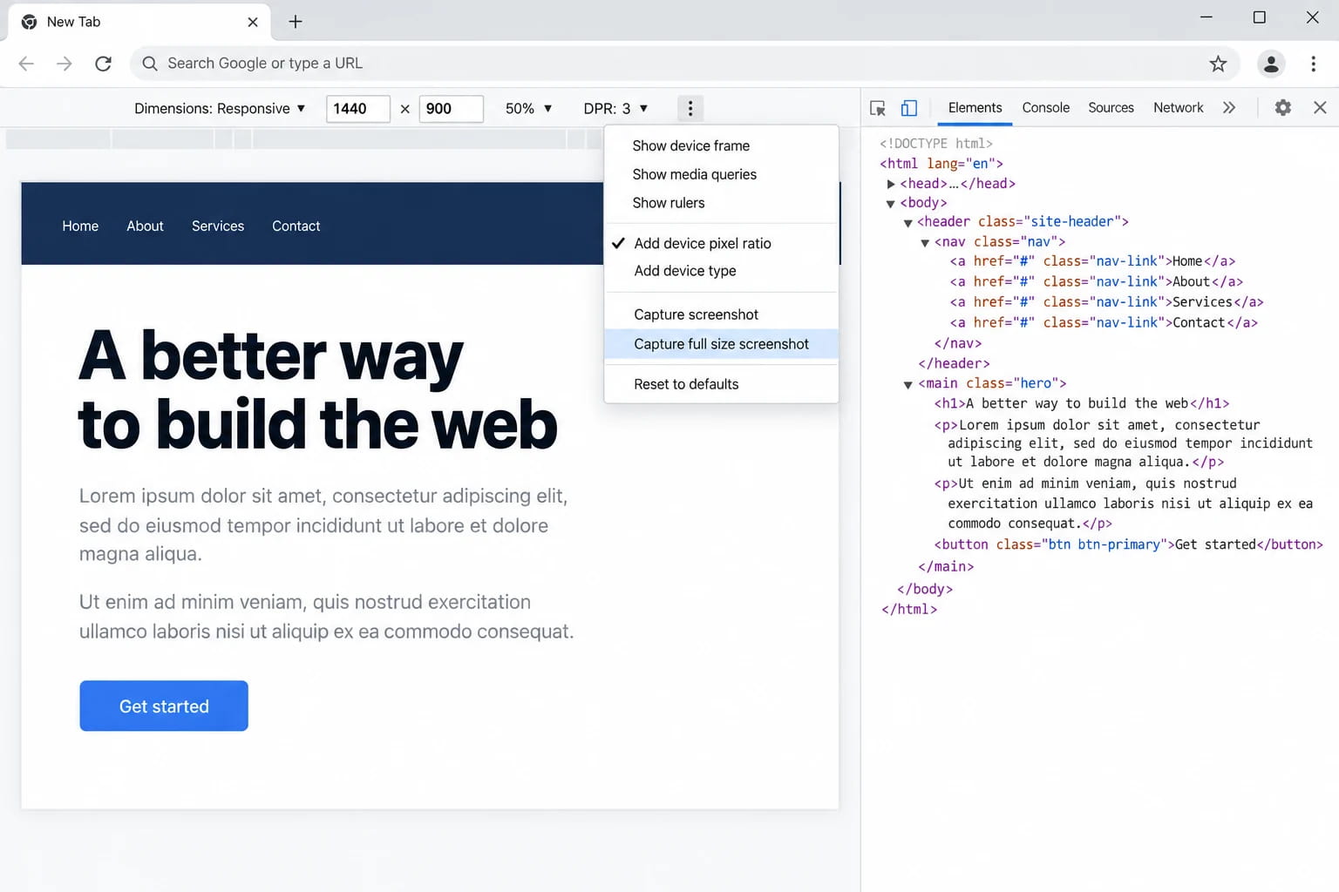Click the browser forward arrow
This screenshot has width=1339, height=892.
pos(65,64)
